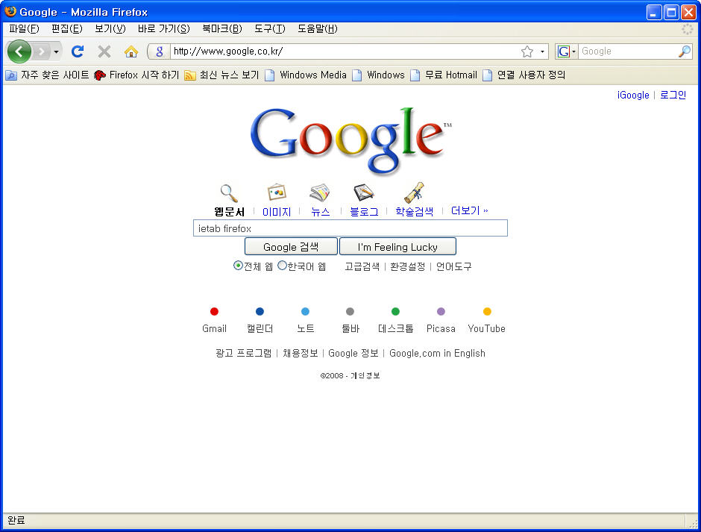
Task: Reload the current page
Action: pos(78,51)
